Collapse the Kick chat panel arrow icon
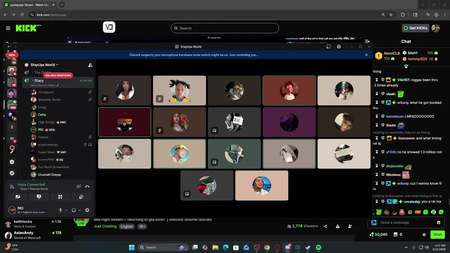Image resolution: width=450 pixels, height=253 pixels. [367, 41]
